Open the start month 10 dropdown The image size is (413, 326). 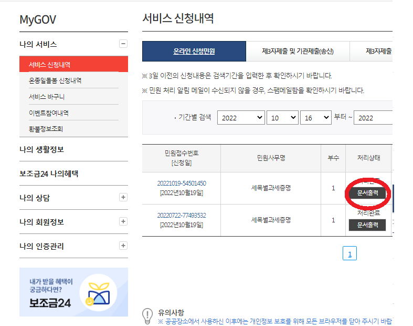[x=282, y=118]
